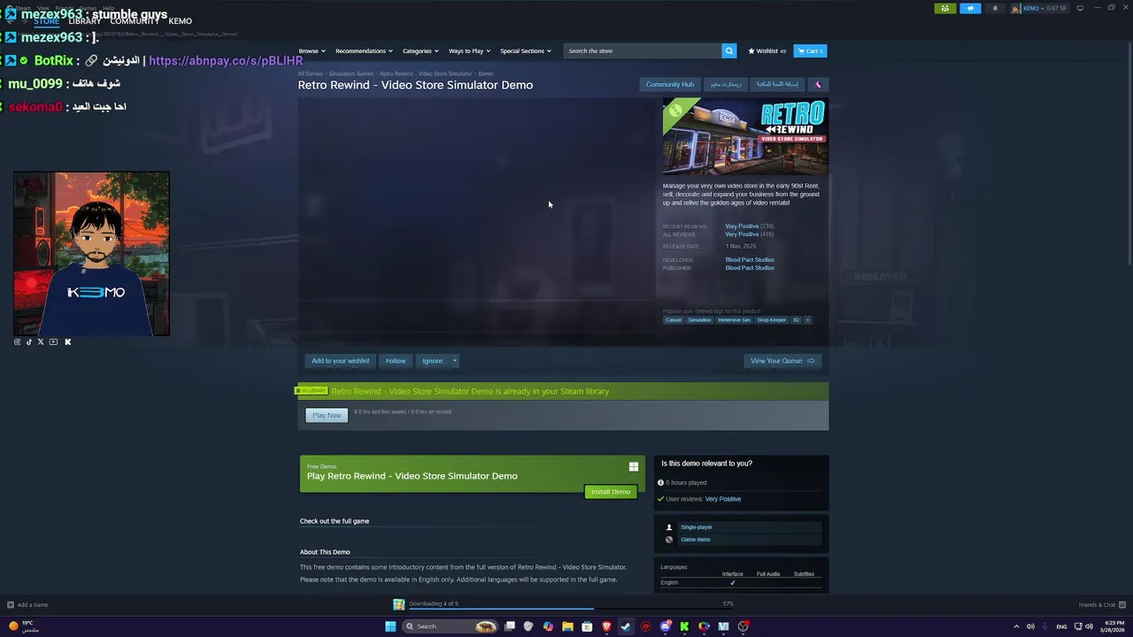Viewport: 1133px width, 637px height.
Task: Open the abnpay.co link in chat overlay
Action: click(226, 61)
